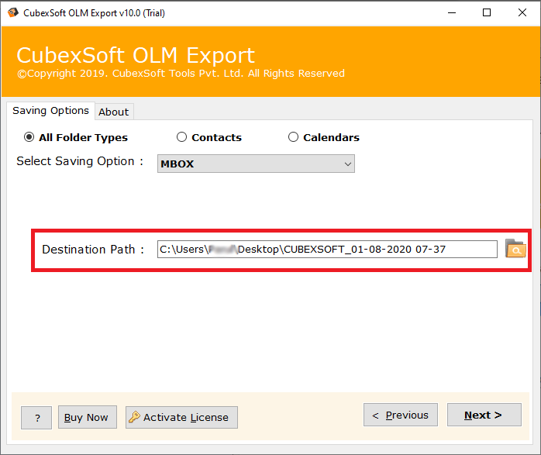Click the question mark help button

(x=36, y=418)
